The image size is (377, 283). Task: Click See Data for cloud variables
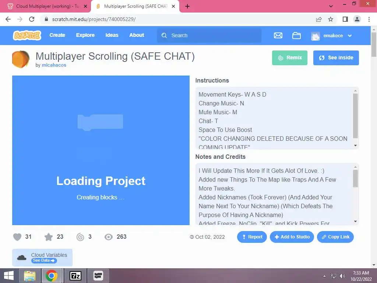pos(44,261)
